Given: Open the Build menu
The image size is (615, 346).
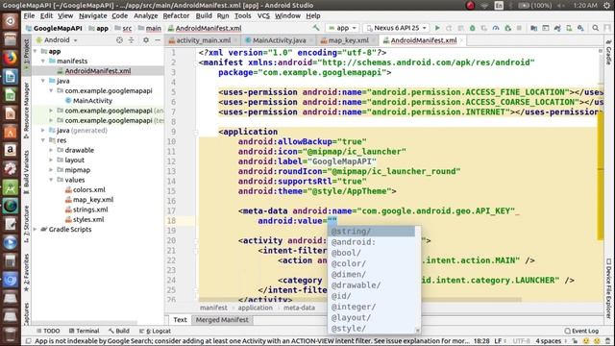Looking at the screenshot, I should click(x=204, y=15).
